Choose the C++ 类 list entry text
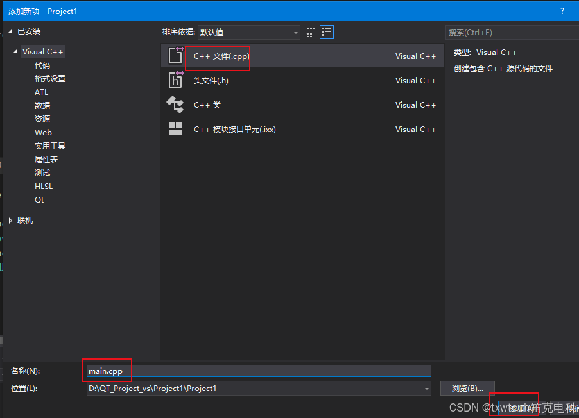 pyautogui.click(x=207, y=105)
